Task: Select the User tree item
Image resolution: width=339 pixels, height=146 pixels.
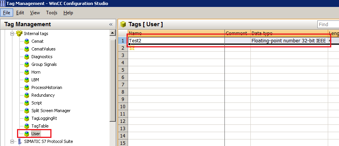Action: coord(36,134)
